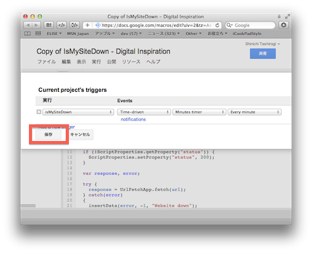312x253 pixels.
Task: Click the docs.google.com address bar
Action: click(x=152, y=25)
